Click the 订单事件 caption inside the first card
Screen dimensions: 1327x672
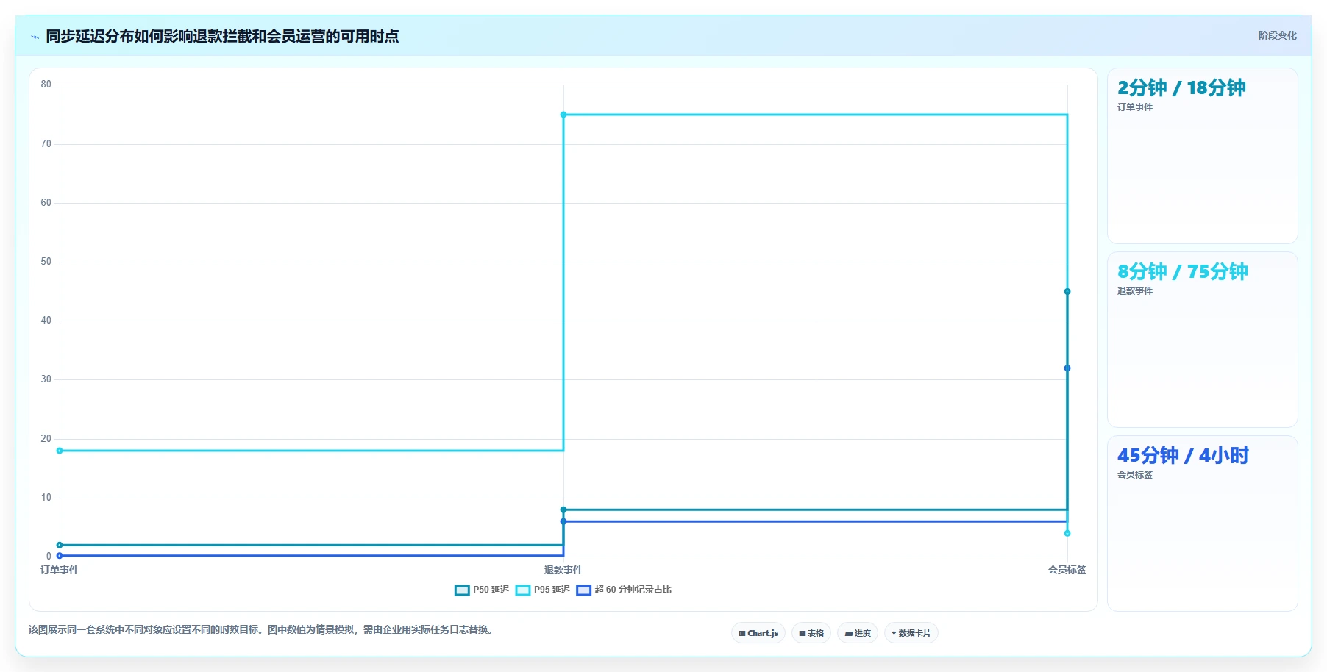tap(1135, 107)
